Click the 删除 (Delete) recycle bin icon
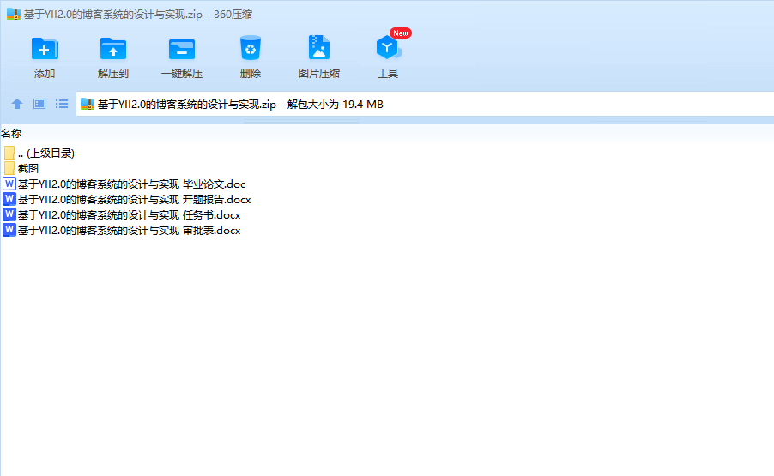This screenshot has width=774, height=476. tap(251, 48)
